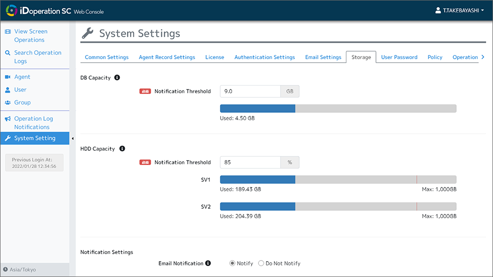Click the 'Used: 204.39 GB' text
The image size is (493, 277).
(x=241, y=216)
